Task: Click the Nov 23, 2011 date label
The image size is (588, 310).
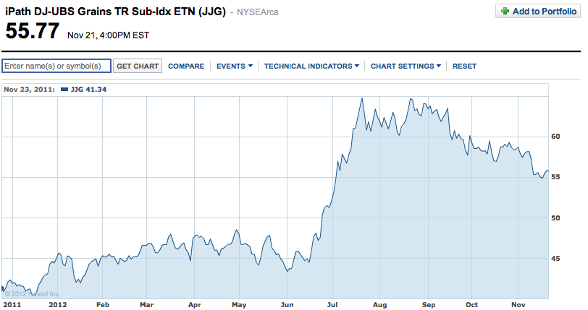Action: [x=29, y=90]
